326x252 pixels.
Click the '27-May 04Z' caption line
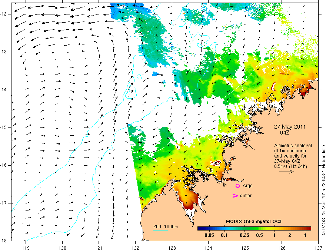point(287,161)
